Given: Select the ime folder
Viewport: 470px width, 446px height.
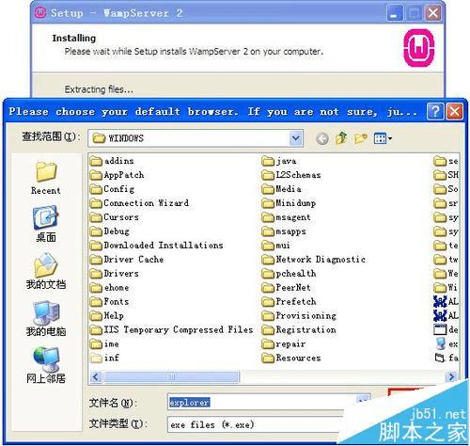Looking at the screenshot, I should click(104, 344).
